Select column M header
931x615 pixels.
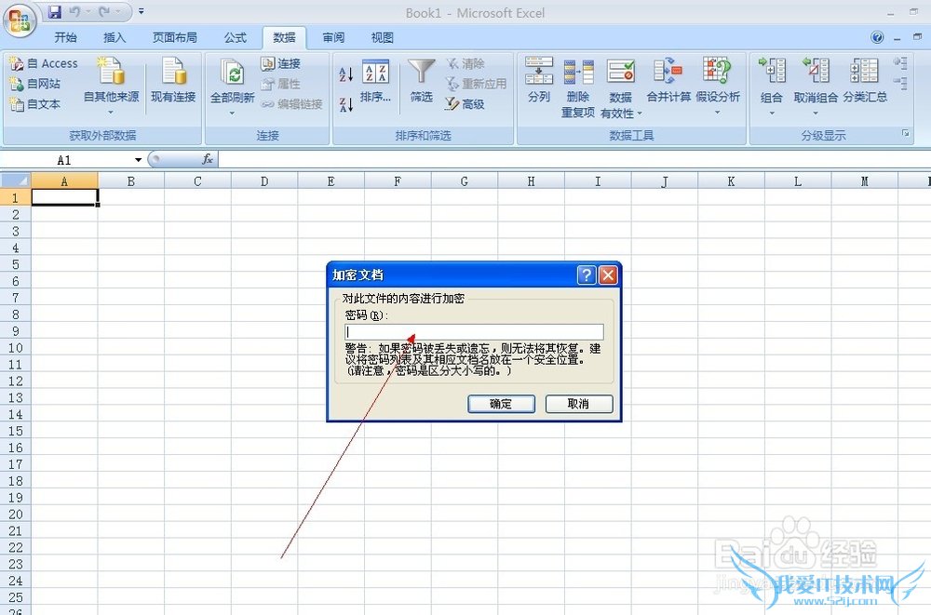click(x=865, y=181)
